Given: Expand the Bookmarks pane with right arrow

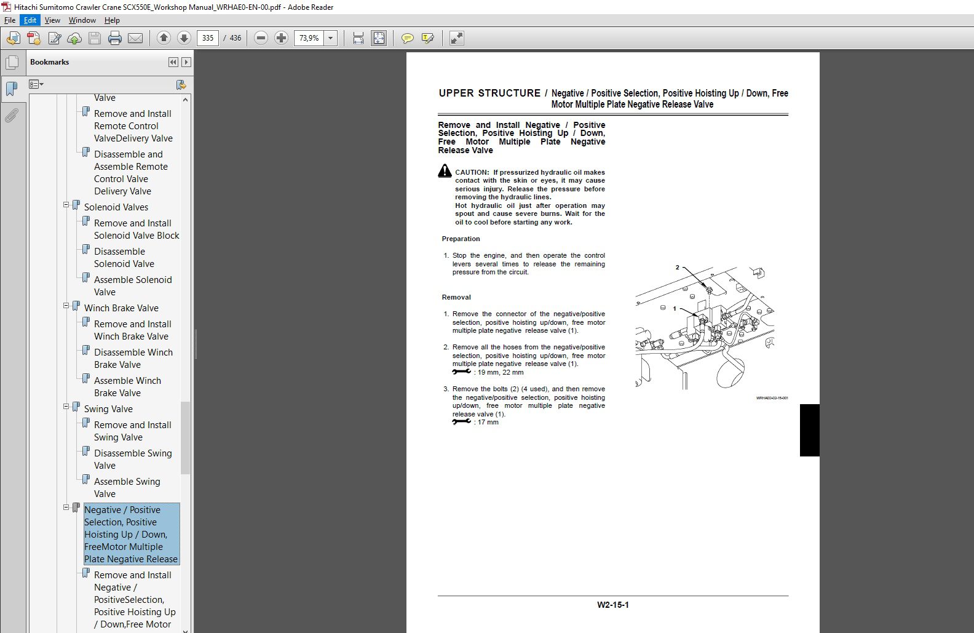Looking at the screenshot, I should click(x=186, y=62).
